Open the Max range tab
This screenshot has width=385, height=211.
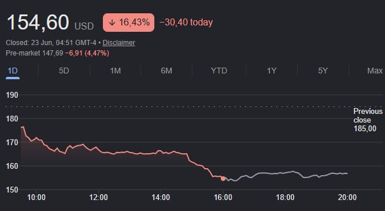(x=375, y=71)
